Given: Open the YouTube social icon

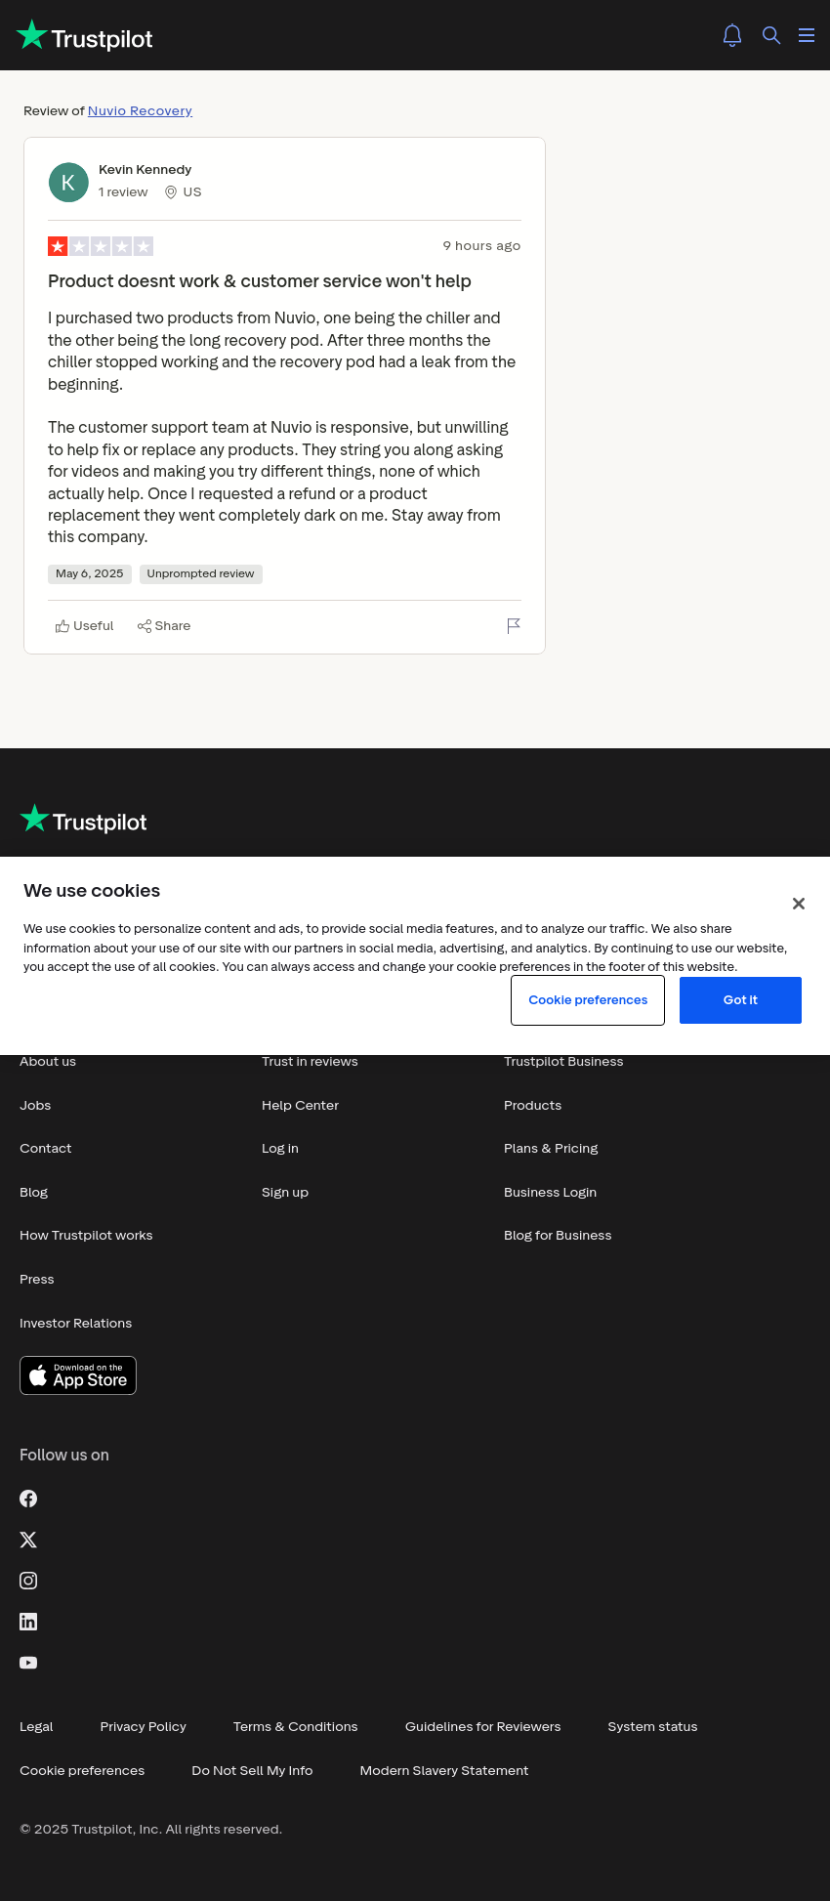Looking at the screenshot, I should [28, 1663].
